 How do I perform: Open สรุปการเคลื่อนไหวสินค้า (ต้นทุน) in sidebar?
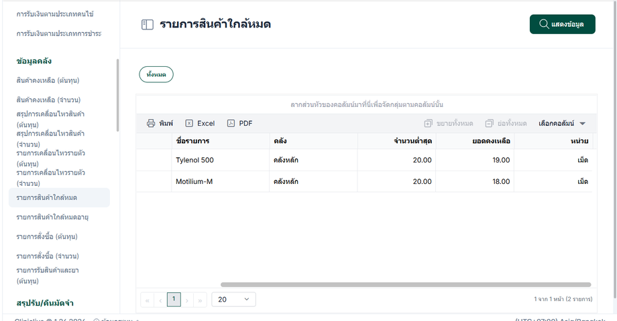pos(50,119)
